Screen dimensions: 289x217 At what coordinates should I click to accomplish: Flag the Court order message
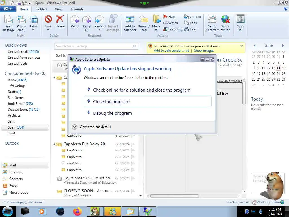click(133, 178)
